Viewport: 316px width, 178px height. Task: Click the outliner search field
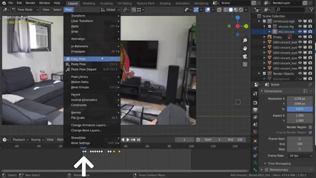tap(290, 9)
